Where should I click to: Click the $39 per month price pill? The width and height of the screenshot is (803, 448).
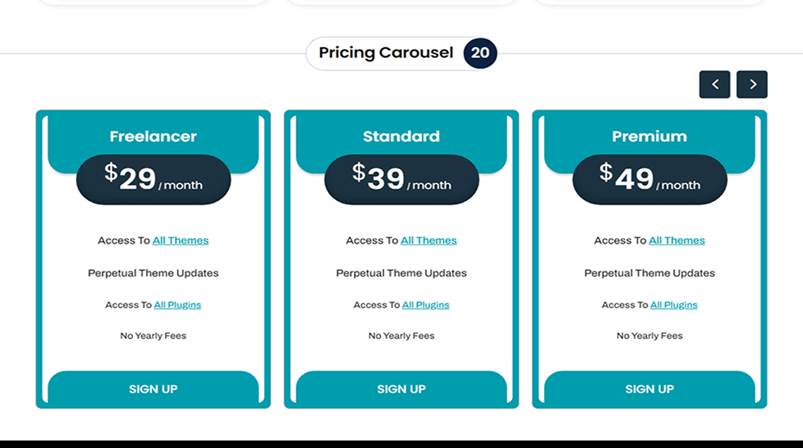[401, 180]
